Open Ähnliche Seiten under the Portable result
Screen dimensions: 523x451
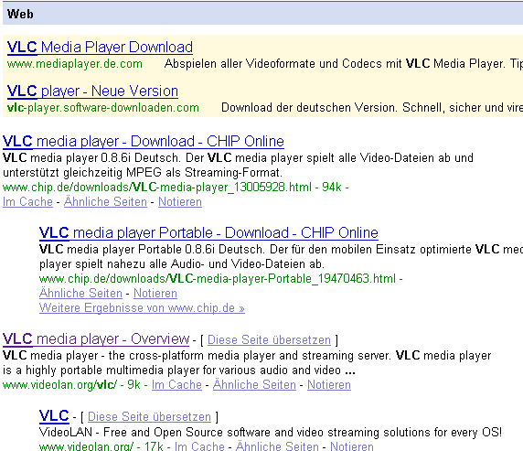[x=80, y=293]
